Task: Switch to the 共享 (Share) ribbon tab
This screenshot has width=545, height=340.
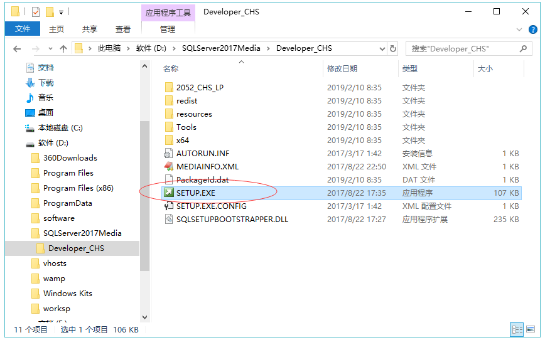Action: tap(89, 29)
